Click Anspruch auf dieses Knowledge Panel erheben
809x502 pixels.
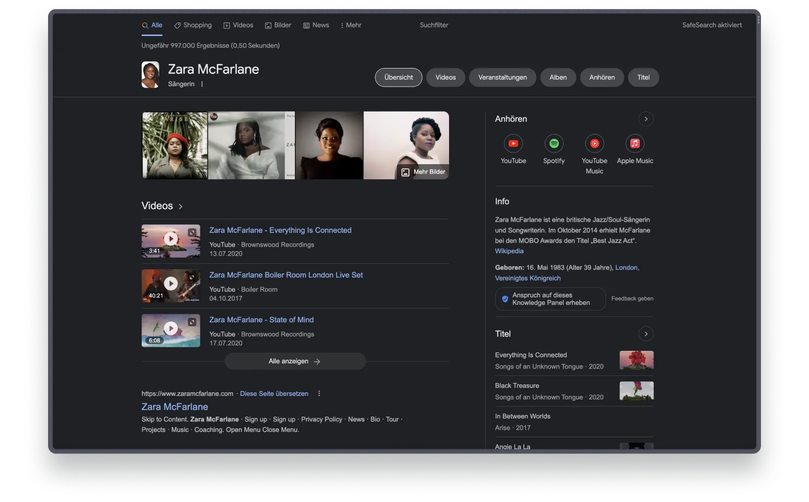click(550, 299)
